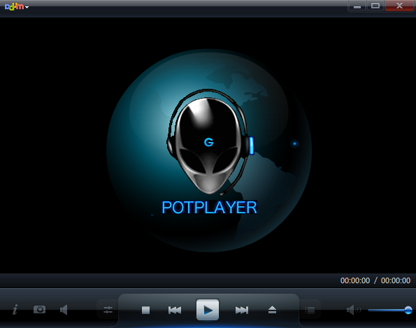This screenshot has height=328, width=416.
Task: Skip to the previous track
Action: (175, 310)
